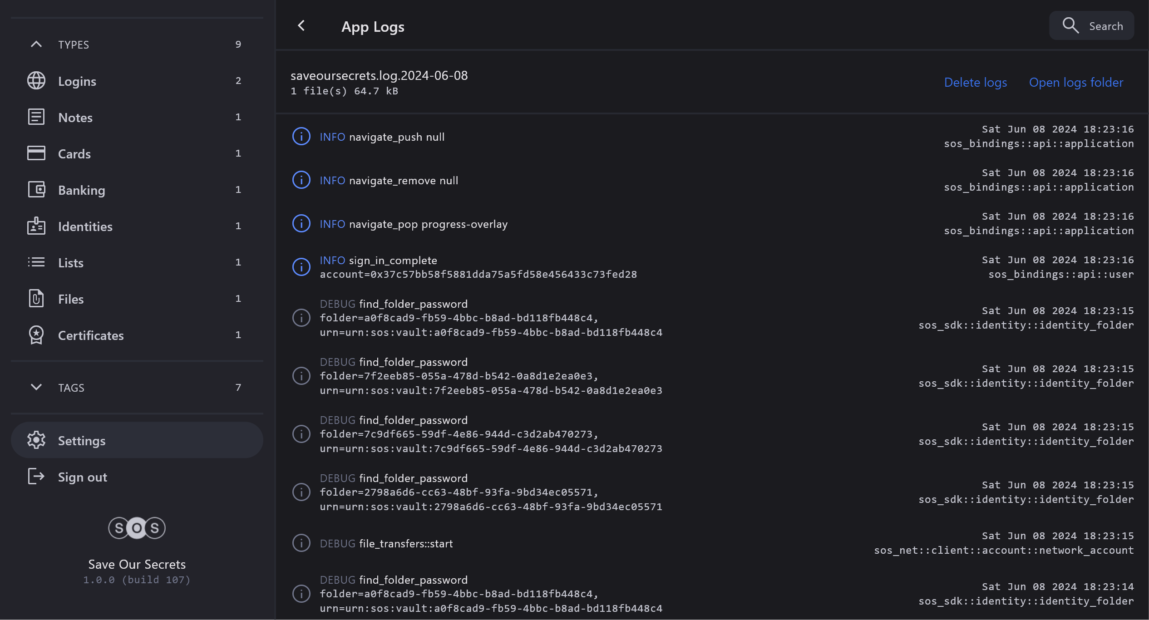Screen dimensions: 1149x620
Task: Click the Identities badge icon
Action: 36,226
